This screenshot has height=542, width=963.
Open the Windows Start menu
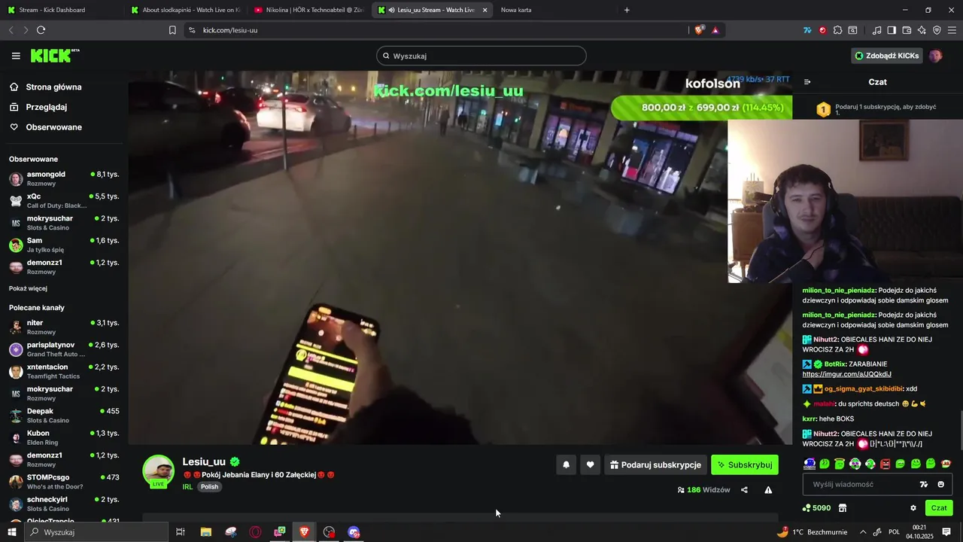pos(12,532)
